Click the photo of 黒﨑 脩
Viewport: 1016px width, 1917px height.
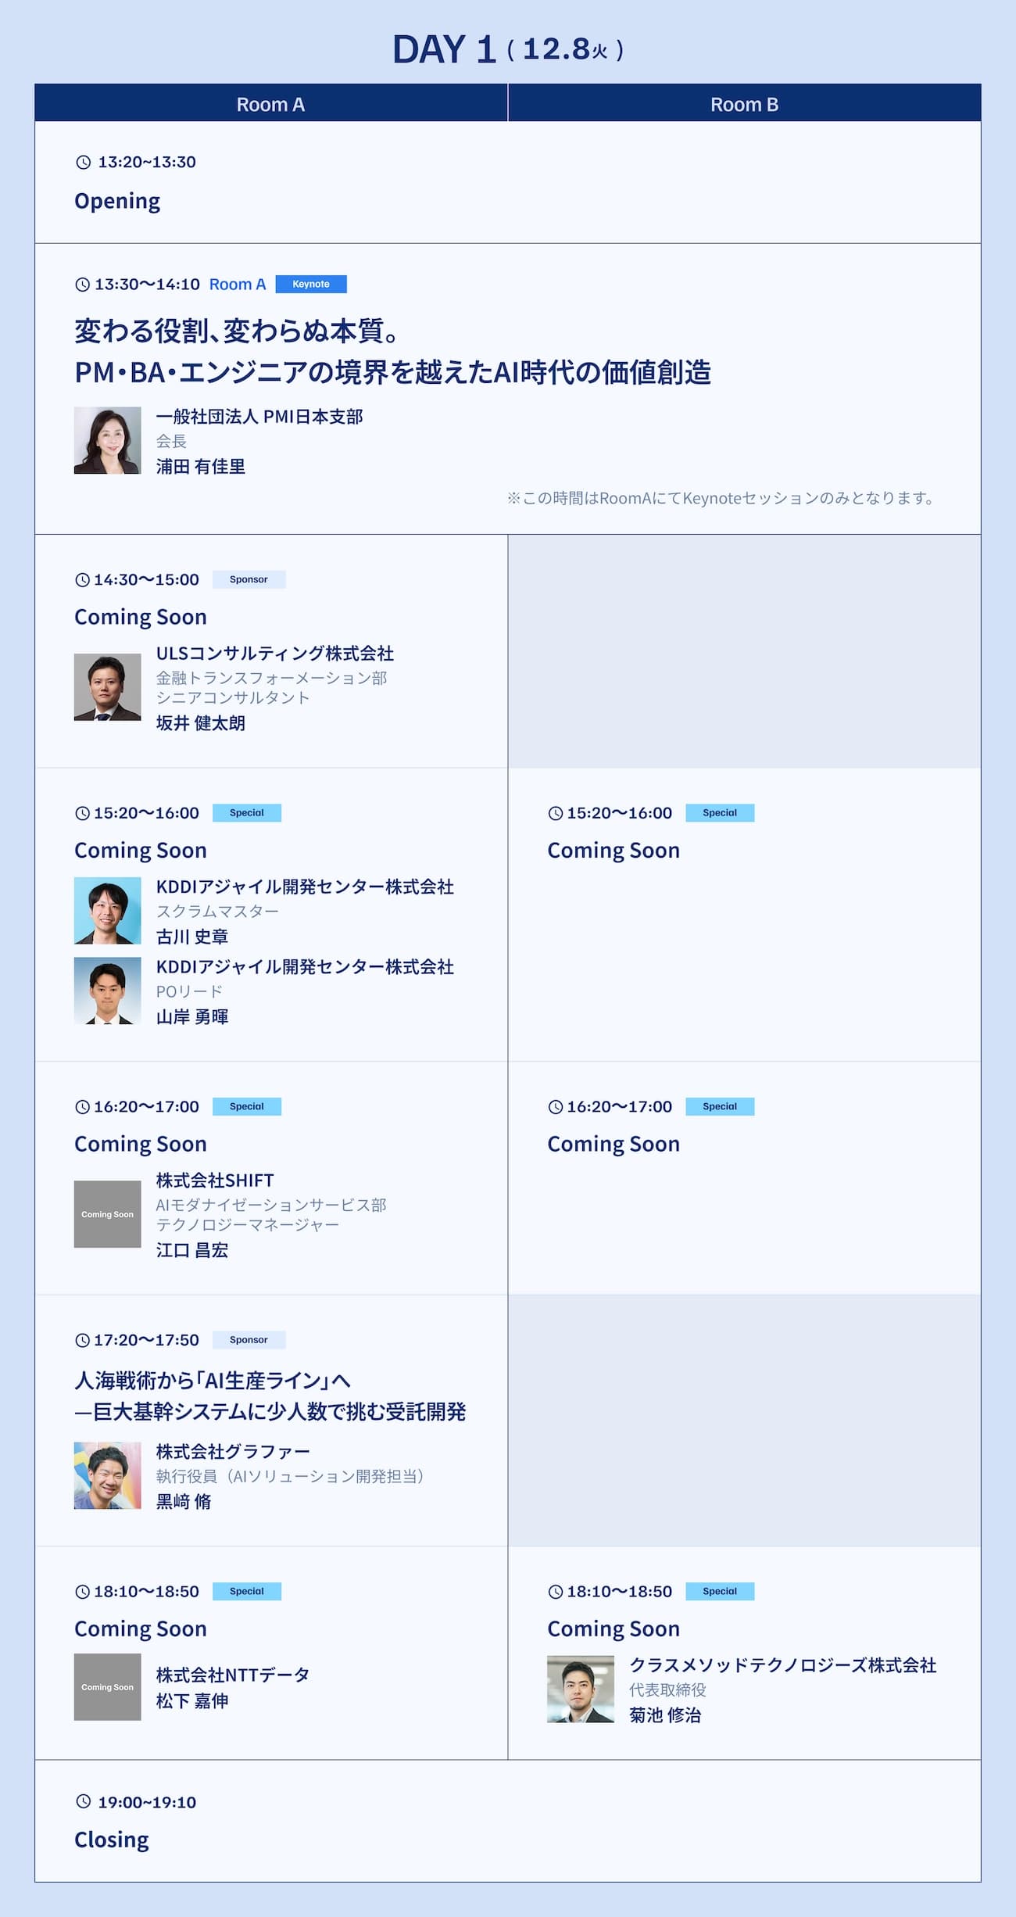pos(108,1475)
